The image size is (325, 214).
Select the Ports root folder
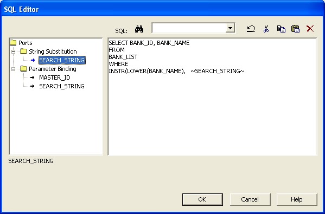[26, 43]
